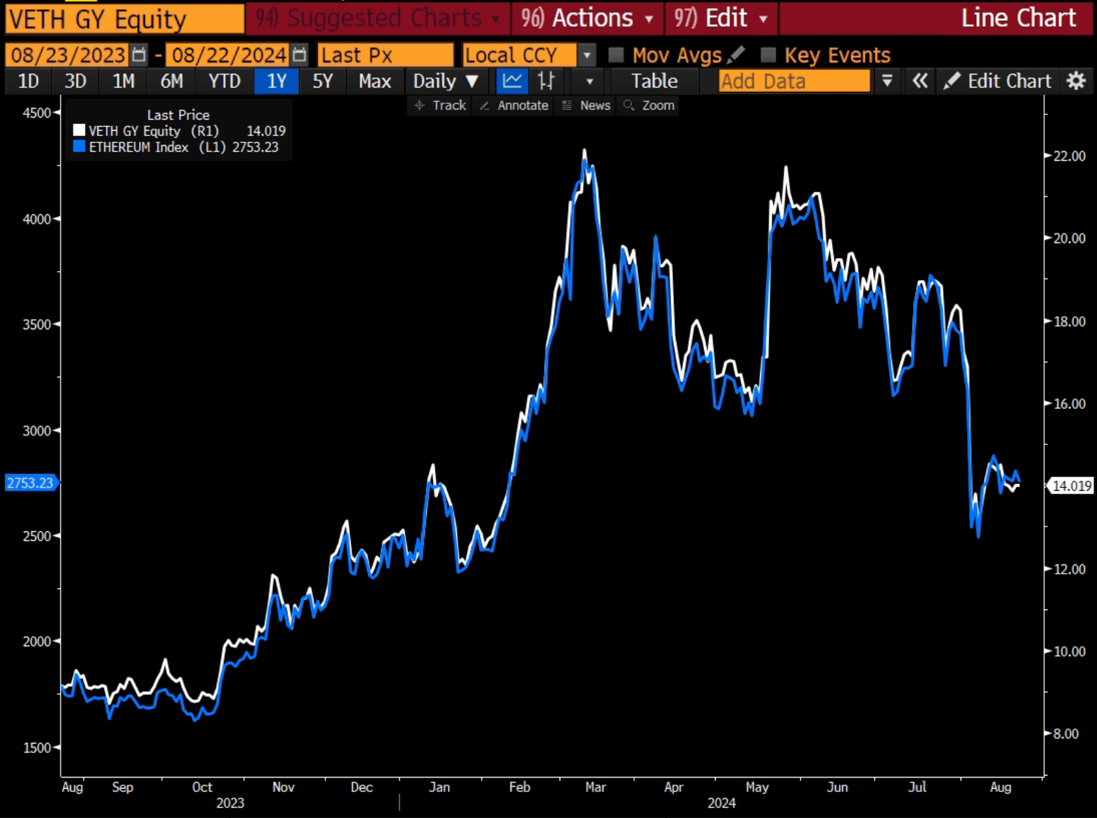Enable the Key Events checkbox
The width and height of the screenshot is (1097, 818).
point(769,55)
